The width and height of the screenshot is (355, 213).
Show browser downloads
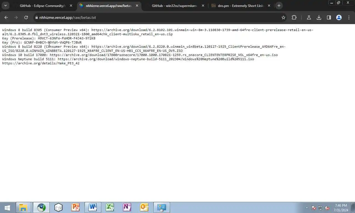pos(319,17)
